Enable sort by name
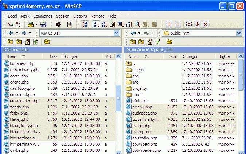This screenshot has width=246, height=154. pos(96,24)
